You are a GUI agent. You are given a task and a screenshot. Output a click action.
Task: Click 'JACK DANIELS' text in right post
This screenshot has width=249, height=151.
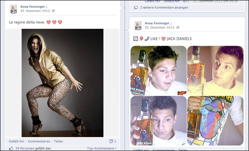pyautogui.click(x=179, y=39)
